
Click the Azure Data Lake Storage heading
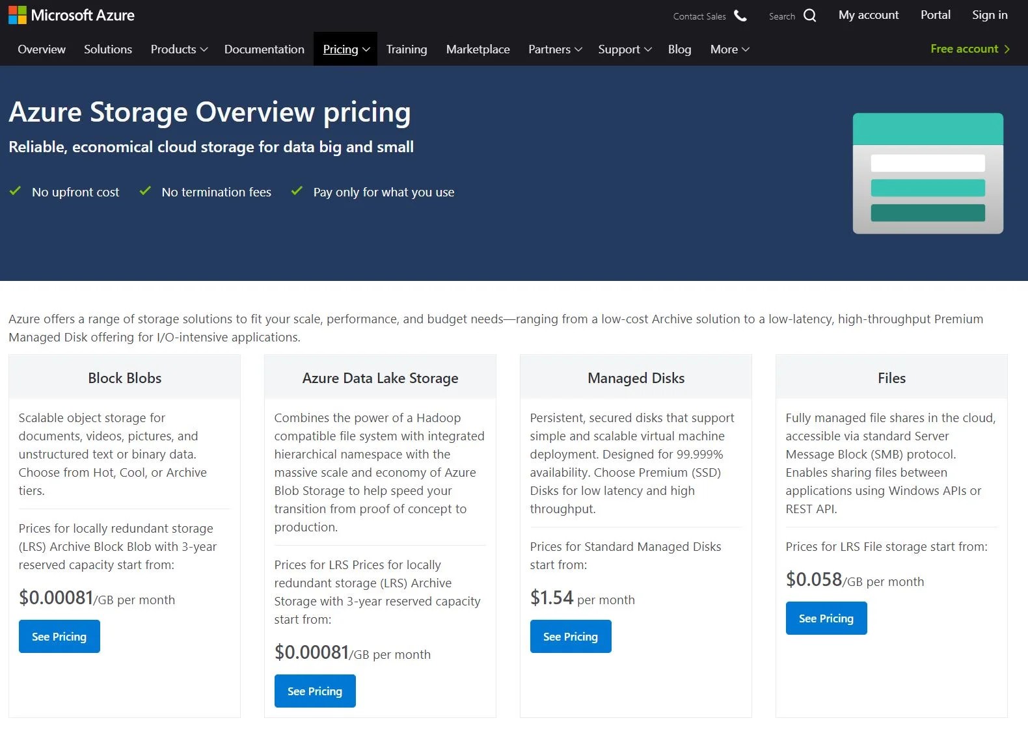point(381,378)
